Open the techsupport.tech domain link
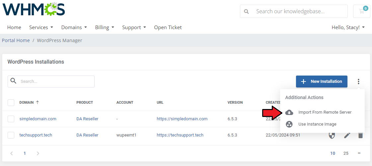This screenshot has width=372, height=166. point(36,135)
